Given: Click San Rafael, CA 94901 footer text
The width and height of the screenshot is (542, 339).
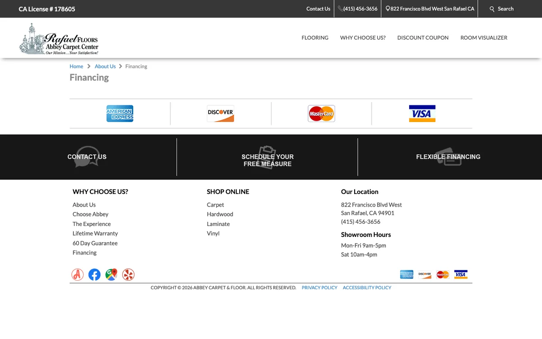Looking at the screenshot, I should tap(368, 213).
